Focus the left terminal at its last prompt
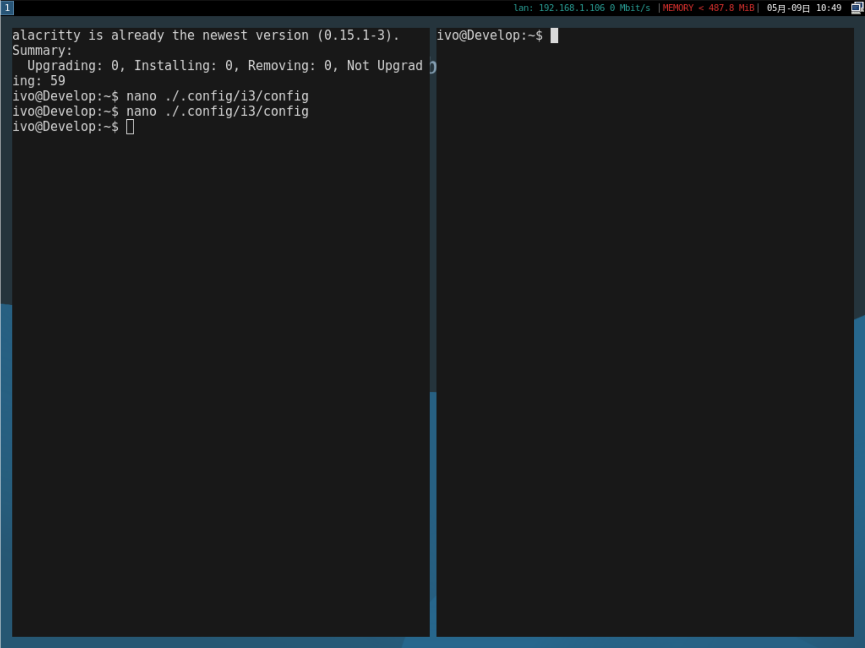 coord(73,127)
